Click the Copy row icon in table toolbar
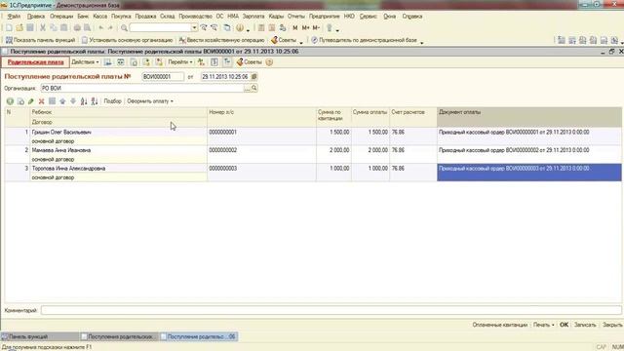The height and width of the screenshot is (351, 624). [20, 101]
